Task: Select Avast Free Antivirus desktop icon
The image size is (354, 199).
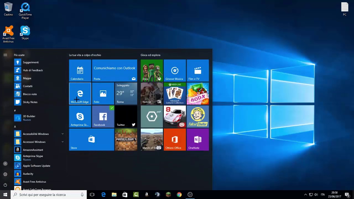Action: coord(8,34)
